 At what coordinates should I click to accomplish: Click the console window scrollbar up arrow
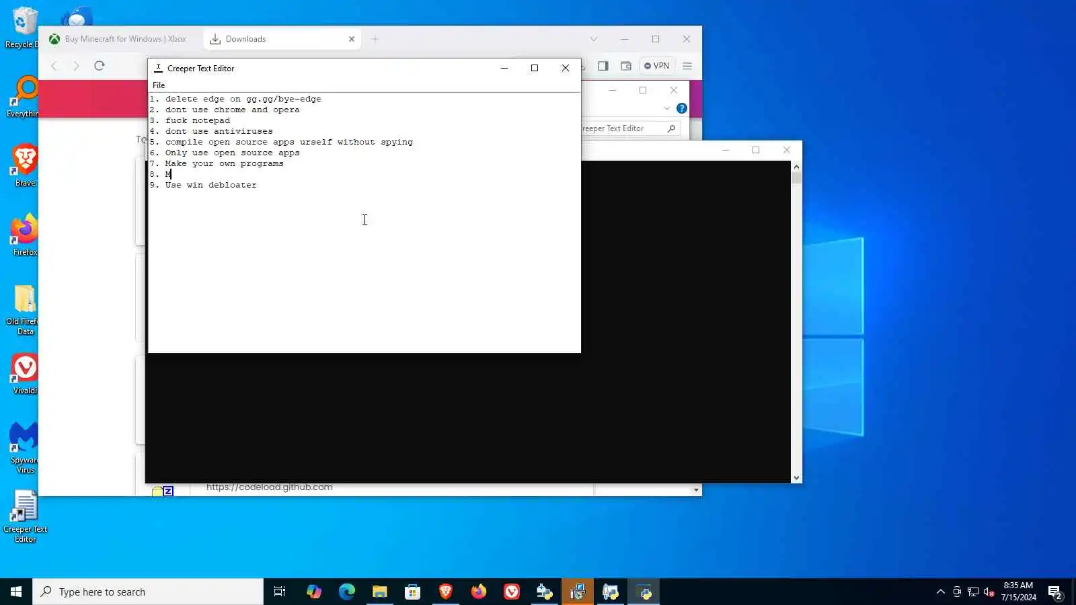(796, 166)
